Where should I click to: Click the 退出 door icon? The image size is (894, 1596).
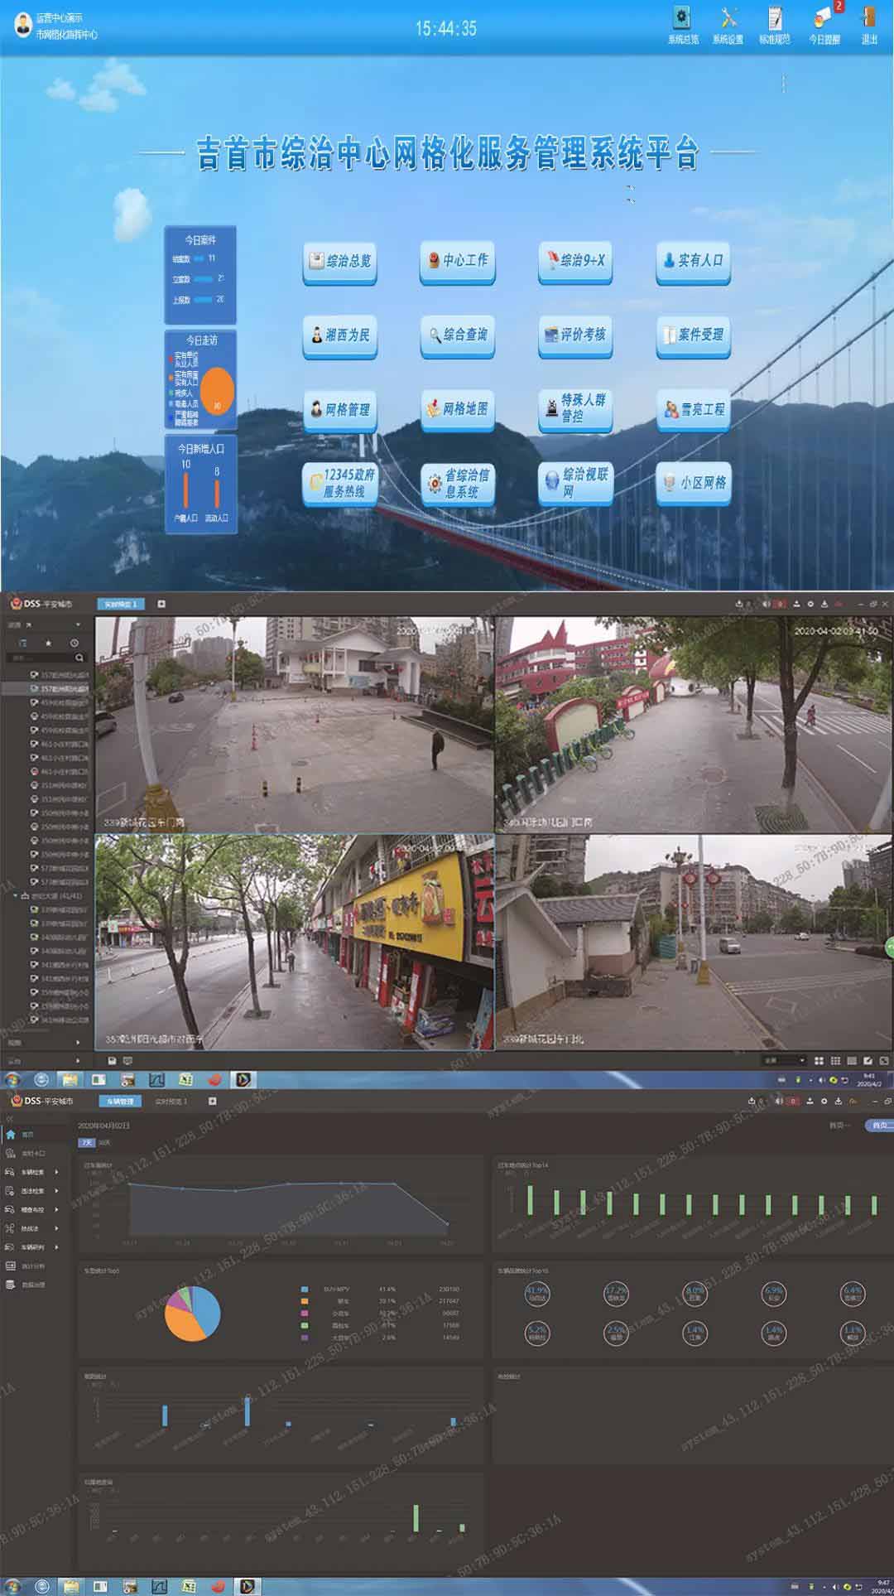(868, 19)
